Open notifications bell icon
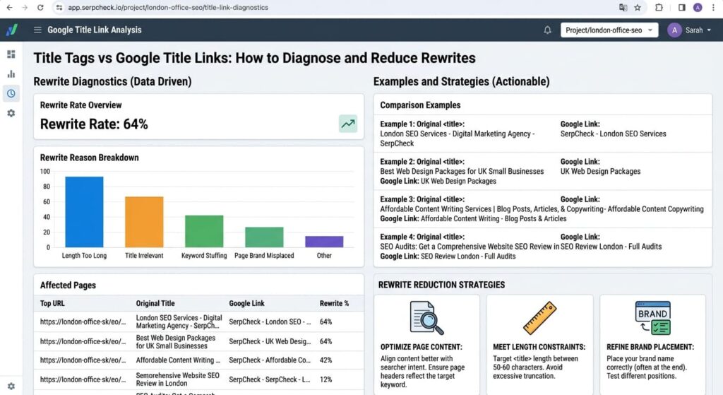The height and width of the screenshot is (395, 723). coord(547,30)
